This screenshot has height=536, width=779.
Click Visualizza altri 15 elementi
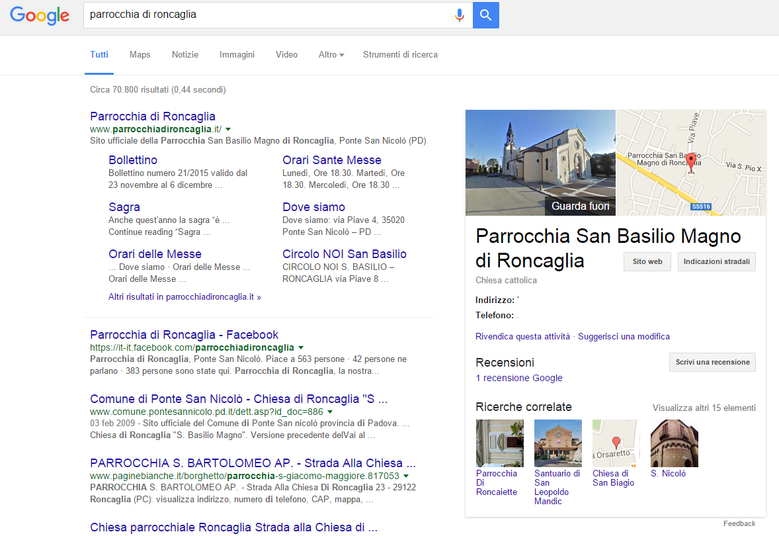click(x=704, y=408)
